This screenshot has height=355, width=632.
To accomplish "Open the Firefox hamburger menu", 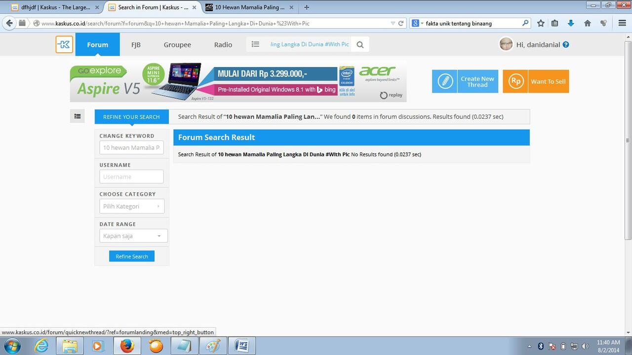I will (622, 23).
